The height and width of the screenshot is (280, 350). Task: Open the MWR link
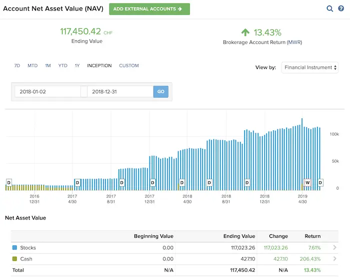[x=294, y=42]
